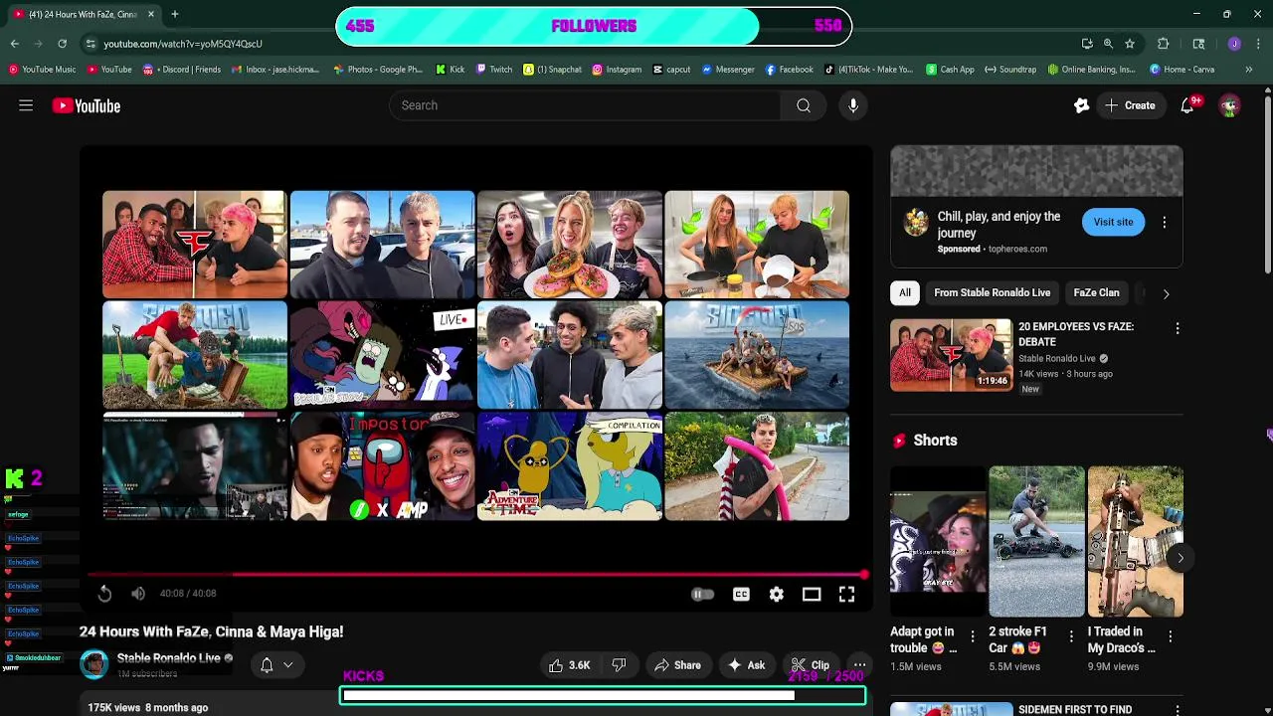Viewport: 1273px width, 716px height.
Task: Open the YouTube Music bookmark
Action: pos(42,70)
